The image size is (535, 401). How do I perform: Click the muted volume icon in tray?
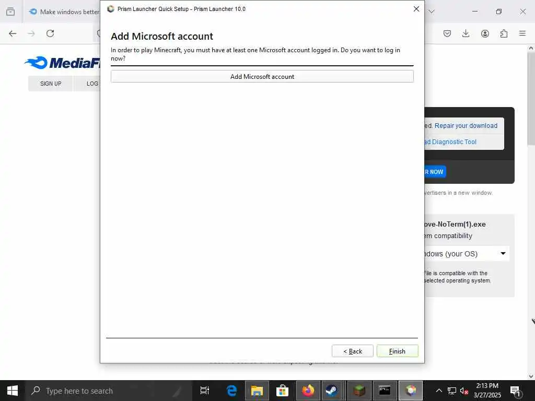pyautogui.click(x=464, y=391)
